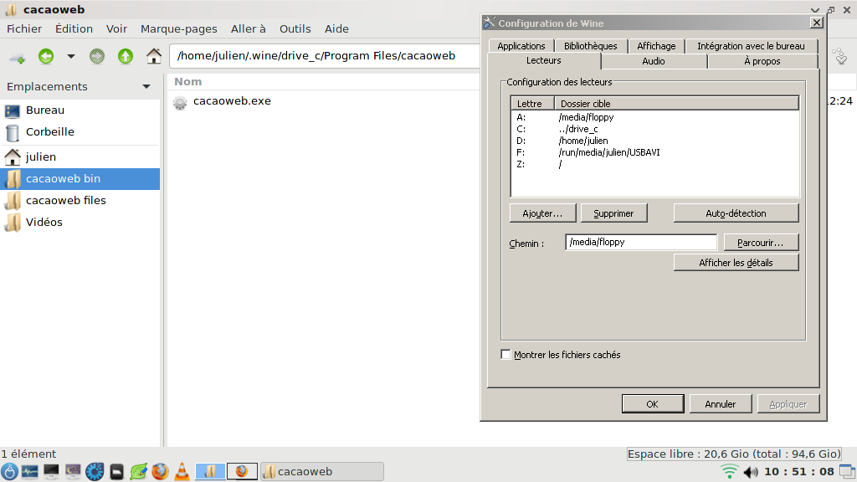857x482 pixels.
Task: Select the cacaoweb.exe file icon
Action: pyautogui.click(x=180, y=102)
